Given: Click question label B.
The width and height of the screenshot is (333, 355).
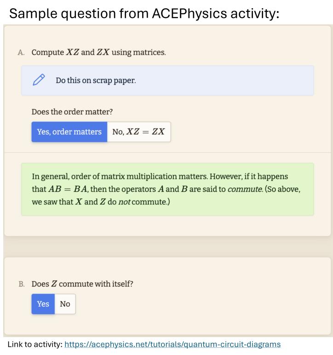Looking at the screenshot, I should click(22, 284).
